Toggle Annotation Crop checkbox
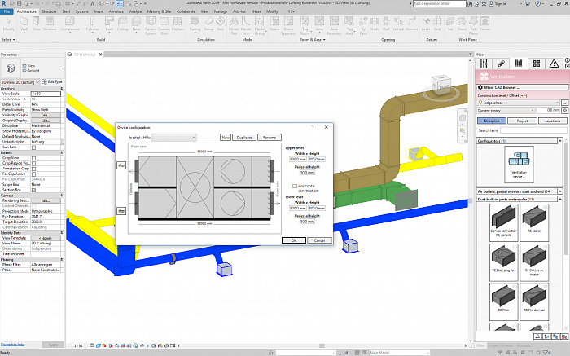 (x=34, y=169)
